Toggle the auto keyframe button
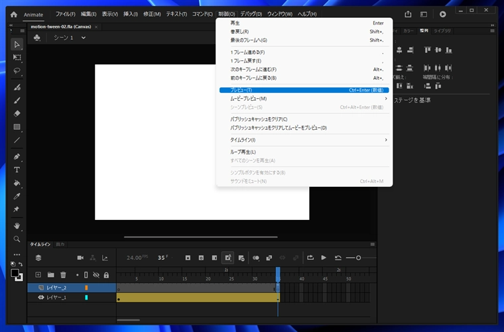The width and height of the screenshot is (504, 332). point(228,258)
